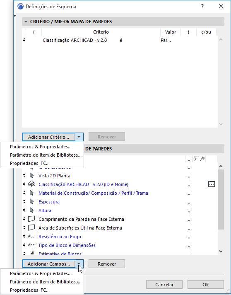
Task: Click the Abc icon beside Tipo de Bloco
Action: [31, 245]
